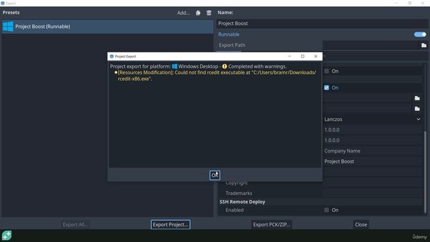Click the Export All... button
Viewport: 430px width, 242px height.
[x=75, y=225]
